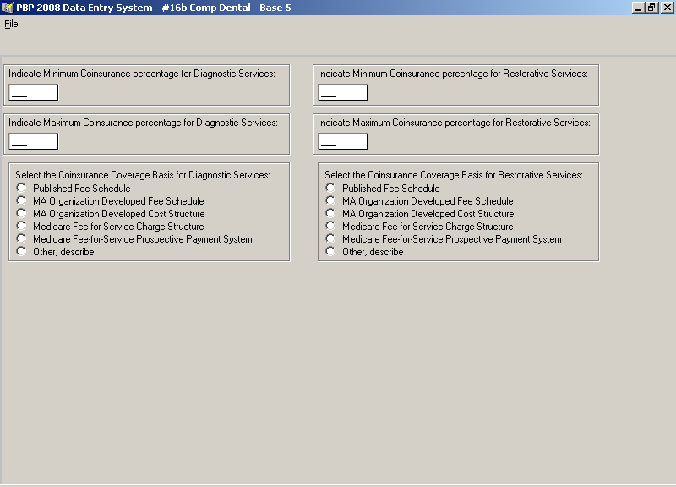Click the Maximum Coinsurance Restorative Services field
The height and width of the screenshot is (487, 676).
[343, 141]
